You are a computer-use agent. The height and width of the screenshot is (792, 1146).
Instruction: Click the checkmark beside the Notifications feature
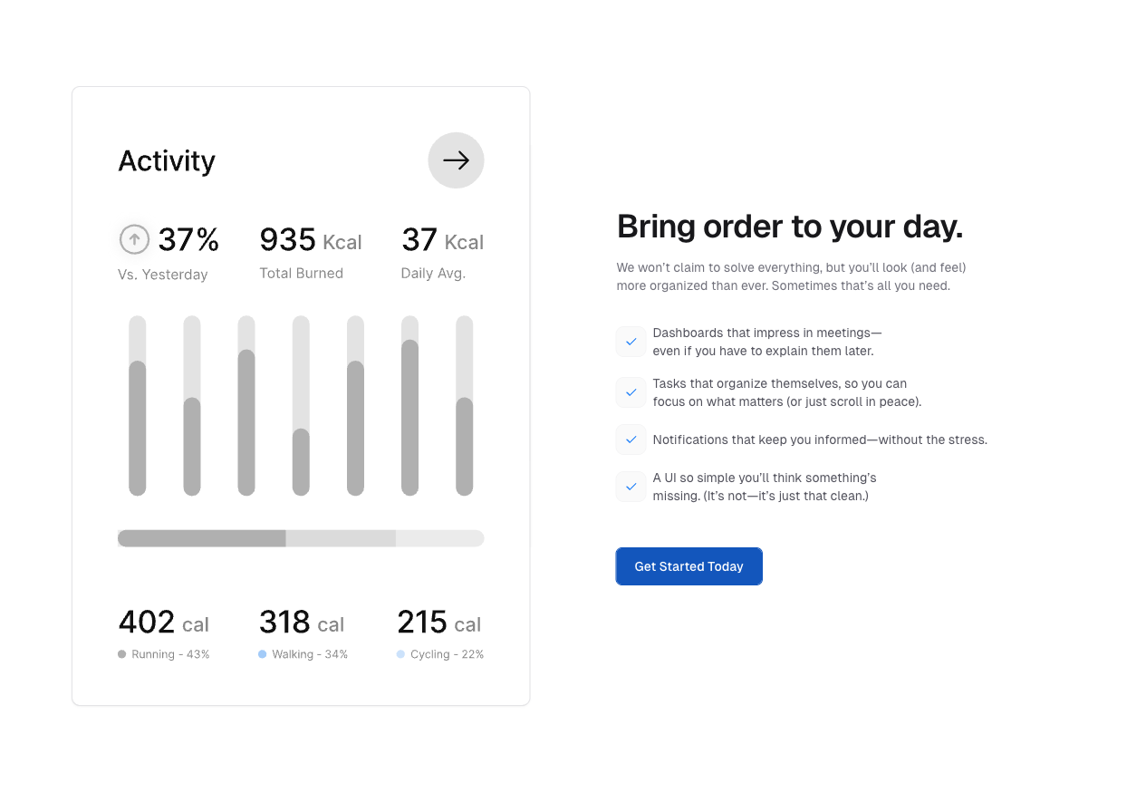631,439
